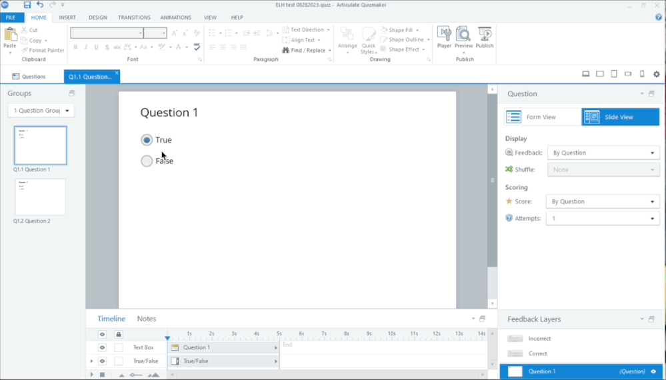Open the Arrange tool
Screen dimensions: 666x380
pos(347,40)
